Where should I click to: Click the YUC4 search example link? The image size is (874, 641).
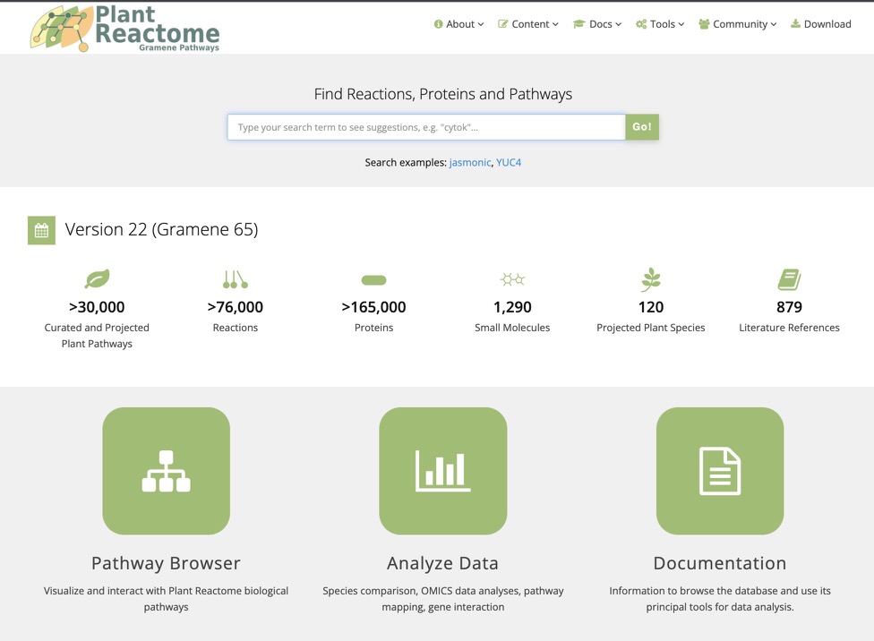(509, 163)
